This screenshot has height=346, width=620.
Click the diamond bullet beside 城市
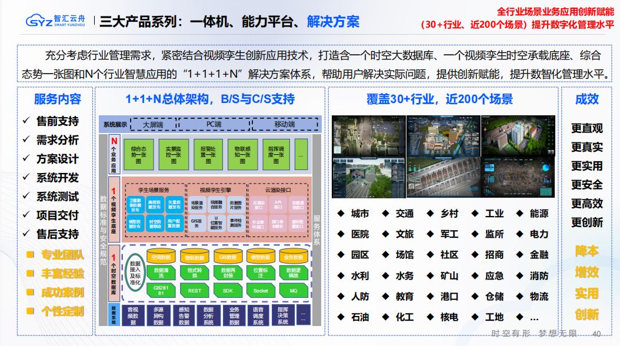coord(340,214)
